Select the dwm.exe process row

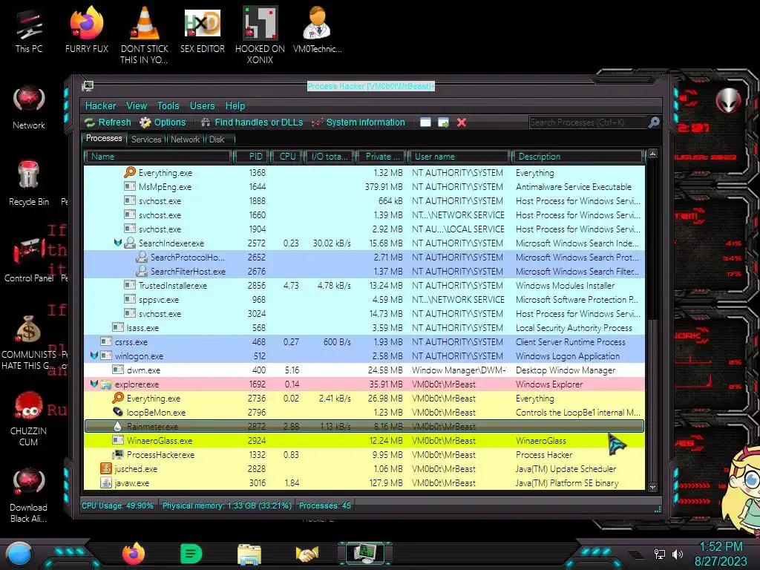pyautogui.click(x=364, y=370)
